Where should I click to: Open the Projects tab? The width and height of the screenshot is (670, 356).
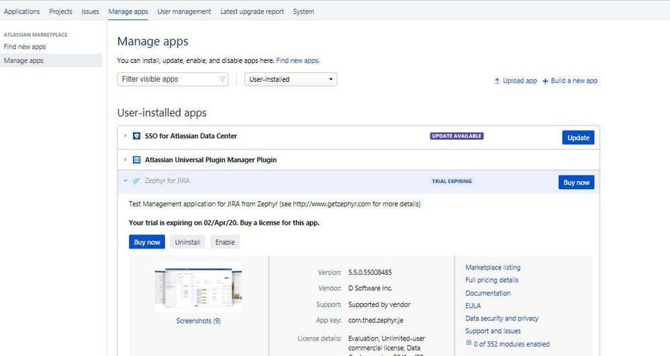click(x=60, y=11)
